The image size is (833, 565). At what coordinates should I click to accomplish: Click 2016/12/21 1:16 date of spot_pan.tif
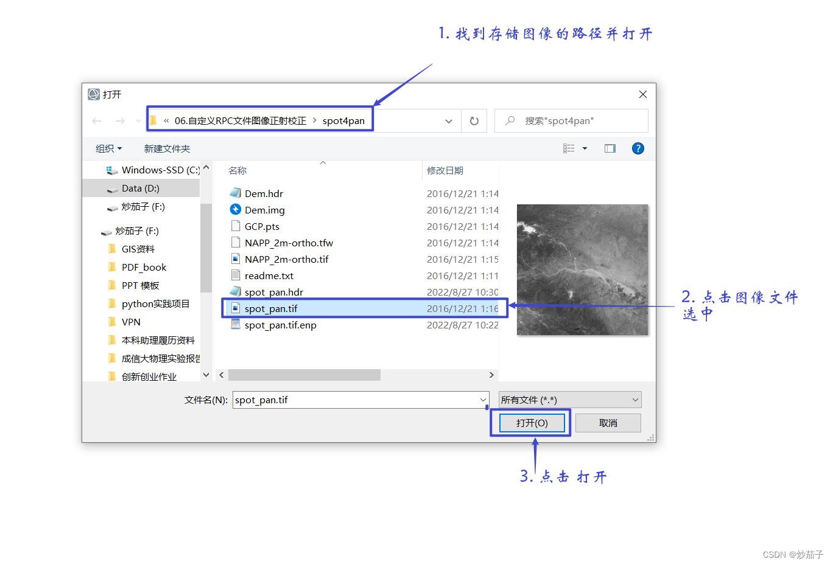coord(462,308)
